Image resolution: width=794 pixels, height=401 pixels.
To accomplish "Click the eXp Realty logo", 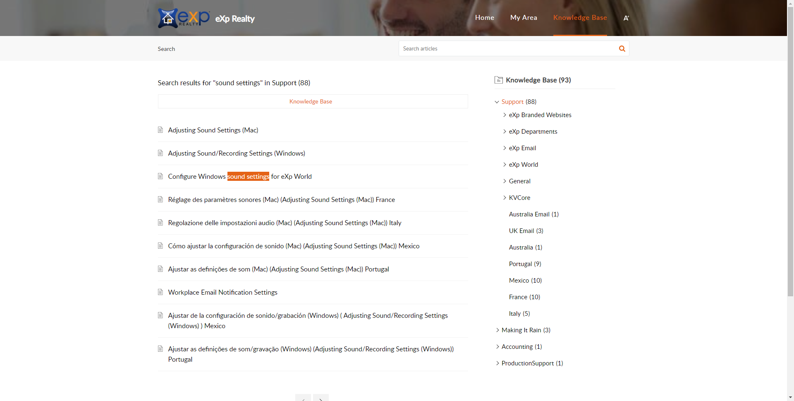I will coord(184,18).
